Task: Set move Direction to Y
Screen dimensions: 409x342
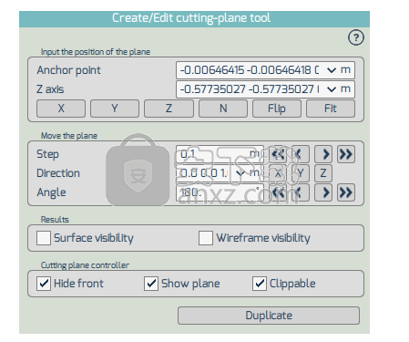Action: pyautogui.click(x=301, y=173)
